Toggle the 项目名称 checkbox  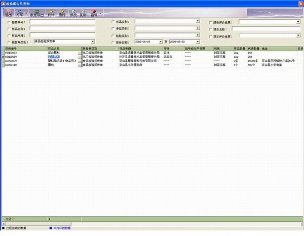(x=210, y=29)
